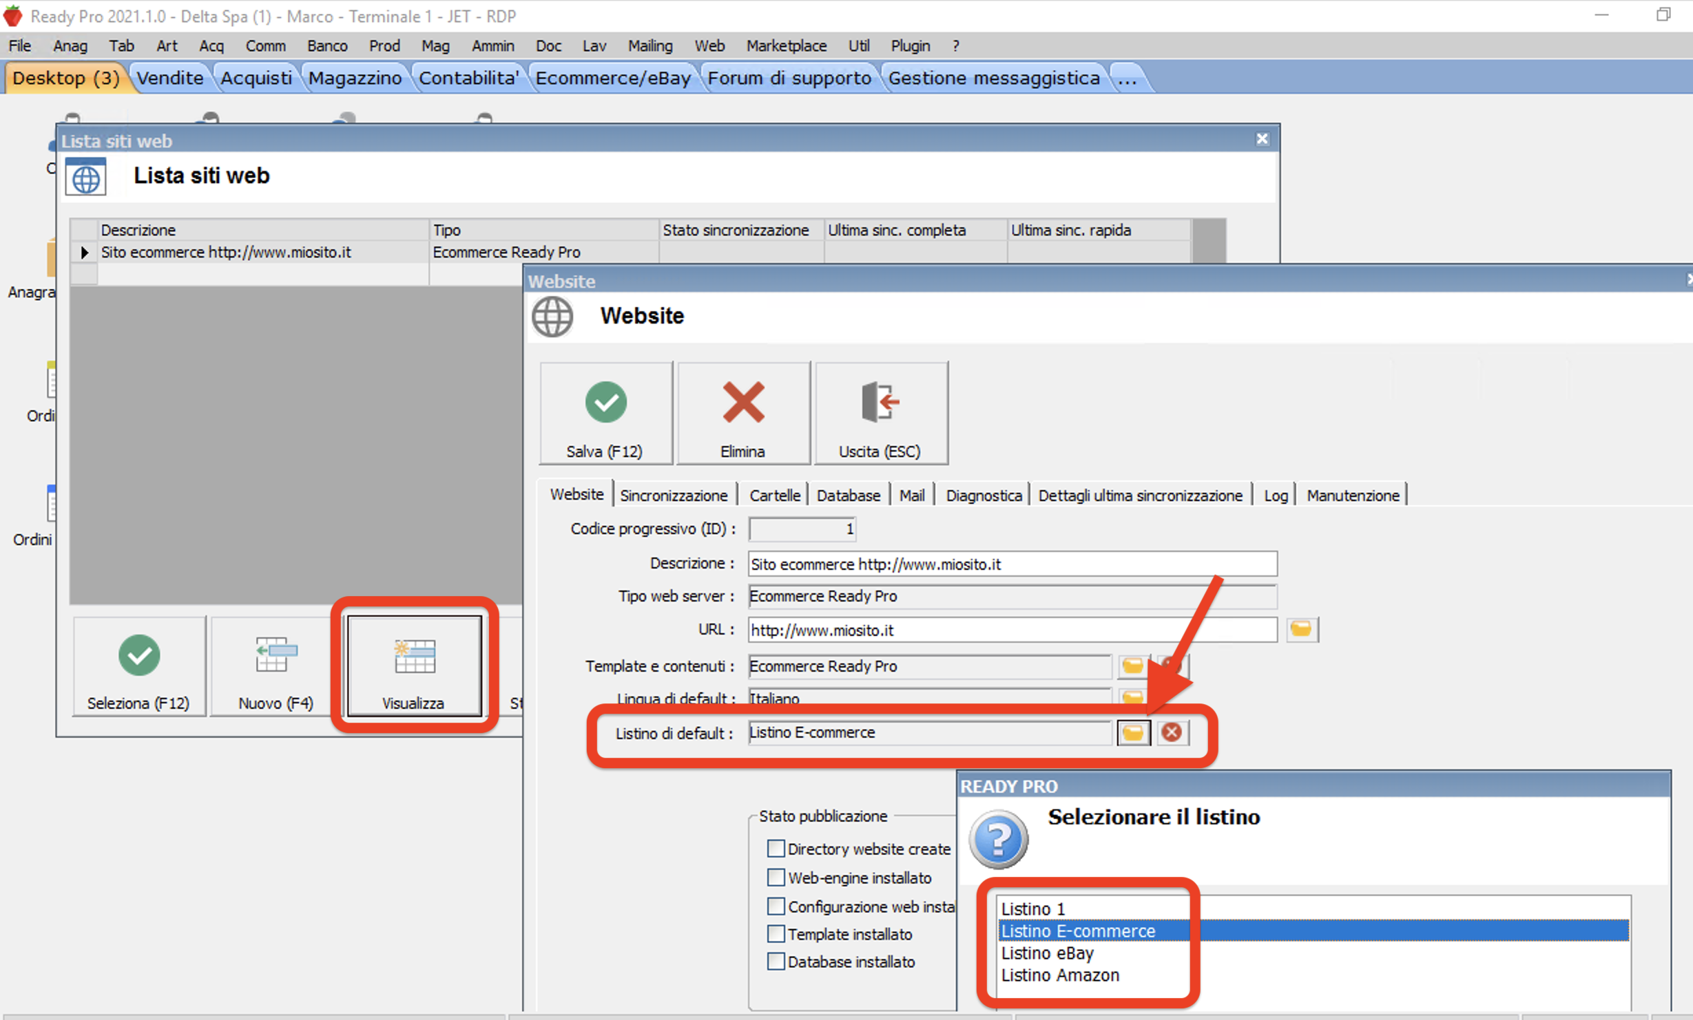This screenshot has width=1693, height=1020.
Task: Click Listino di default text field
Action: click(930, 732)
